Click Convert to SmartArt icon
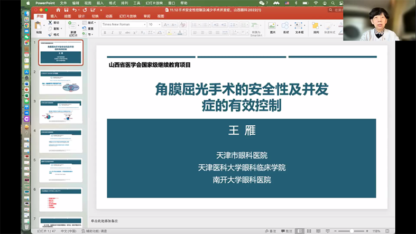The image size is (416, 234). 256,27
